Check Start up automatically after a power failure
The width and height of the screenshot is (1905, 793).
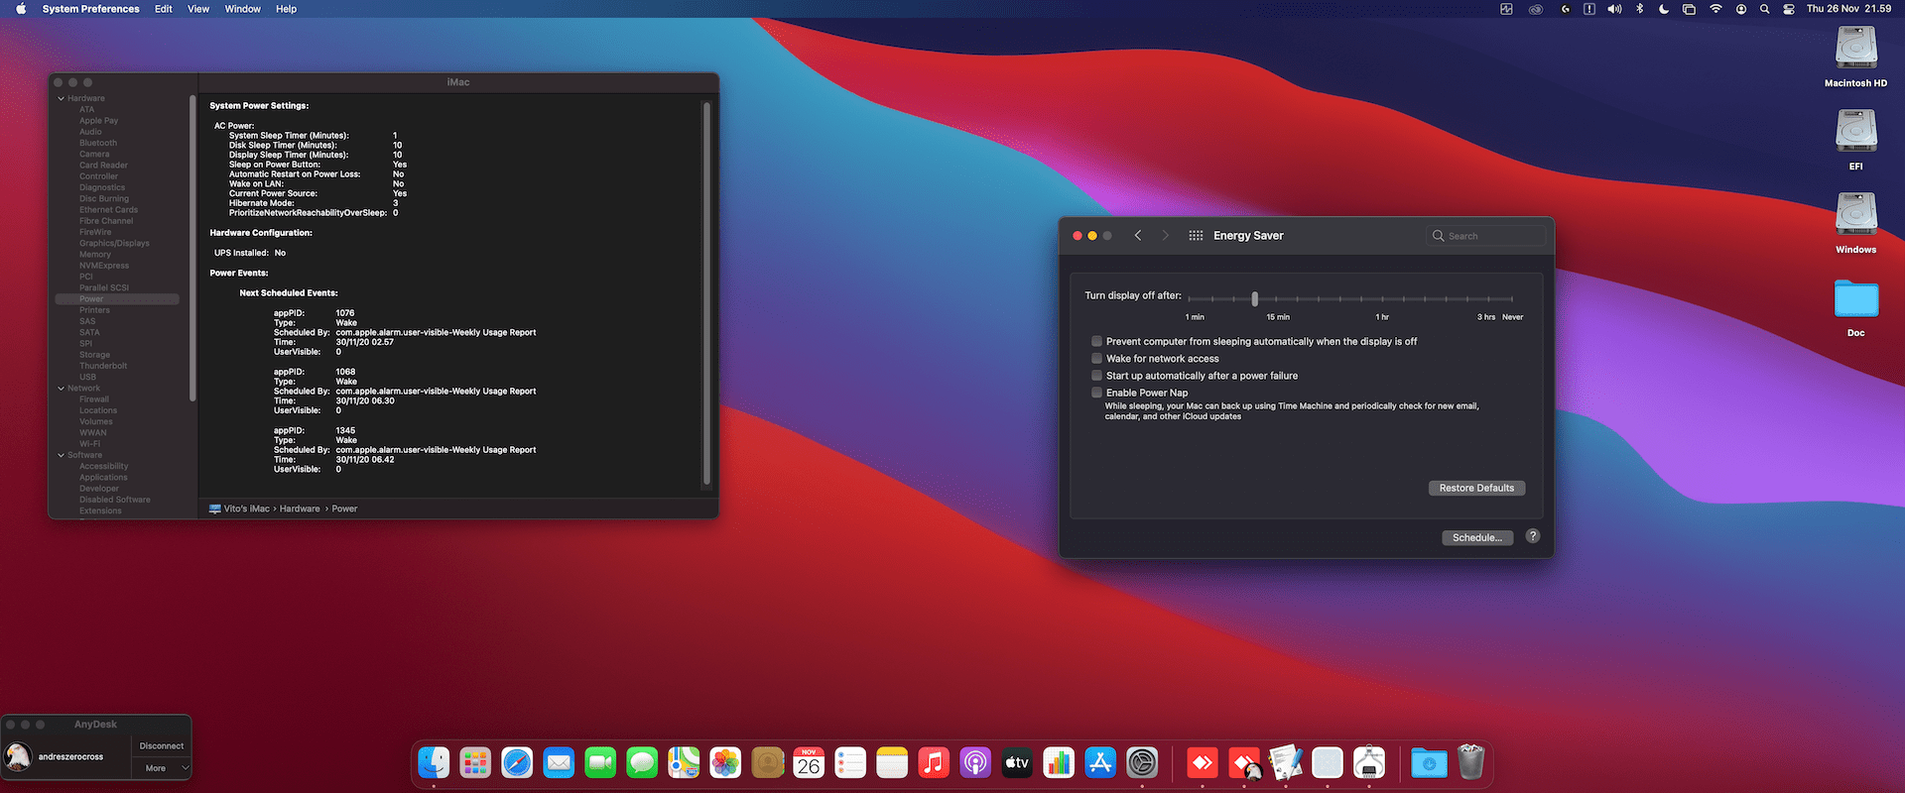tap(1097, 376)
